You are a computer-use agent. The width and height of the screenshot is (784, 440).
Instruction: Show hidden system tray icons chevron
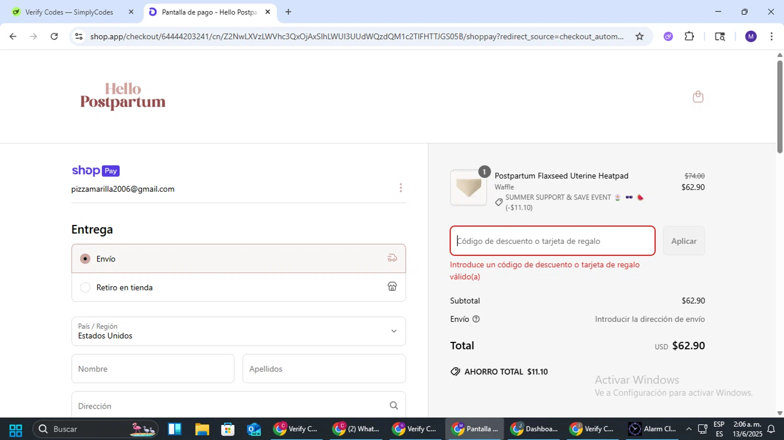click(689, 429)
